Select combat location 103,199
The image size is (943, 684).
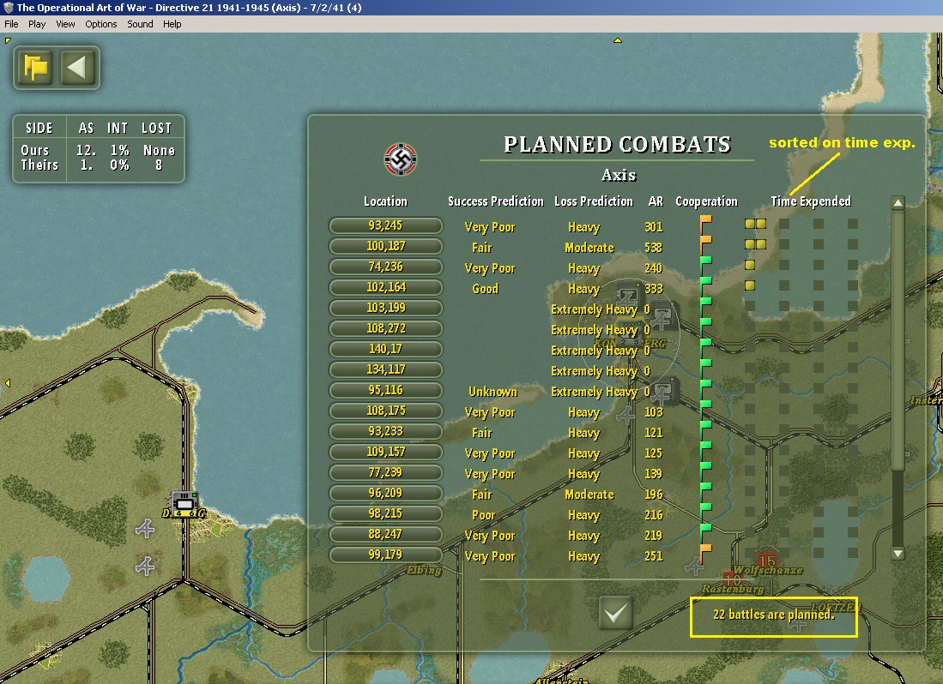coord(385,308)
